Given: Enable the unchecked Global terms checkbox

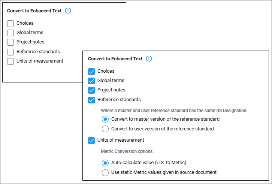Looking at the screenshot, I should [10, 33].
